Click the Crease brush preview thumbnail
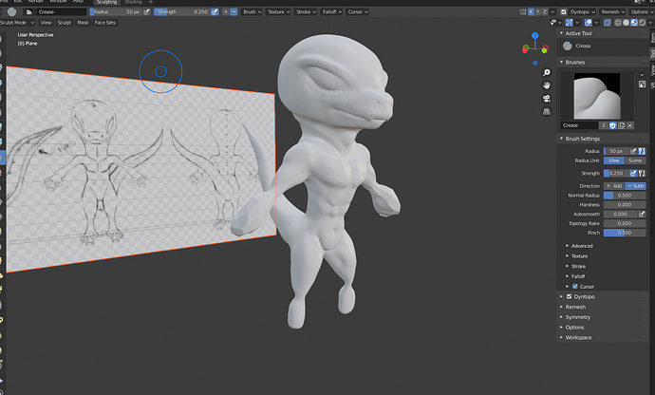Screen dimensions: 655x395 coord(597,96)
